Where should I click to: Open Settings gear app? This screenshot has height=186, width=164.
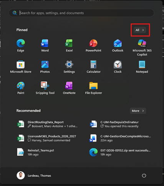(69, 67)
